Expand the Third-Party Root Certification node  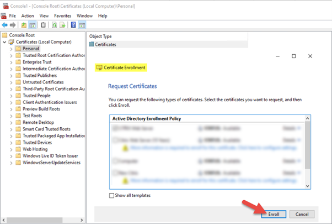[11, 89]
